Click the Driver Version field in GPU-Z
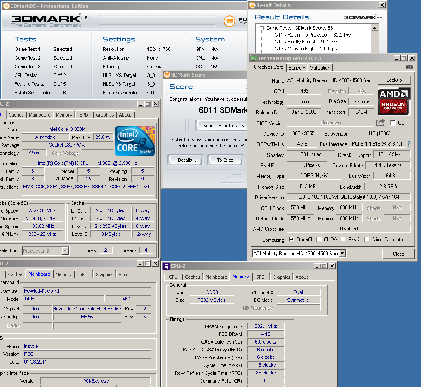Screen dimensions: 421x387 pyautogui.click(x=348, y=197)
